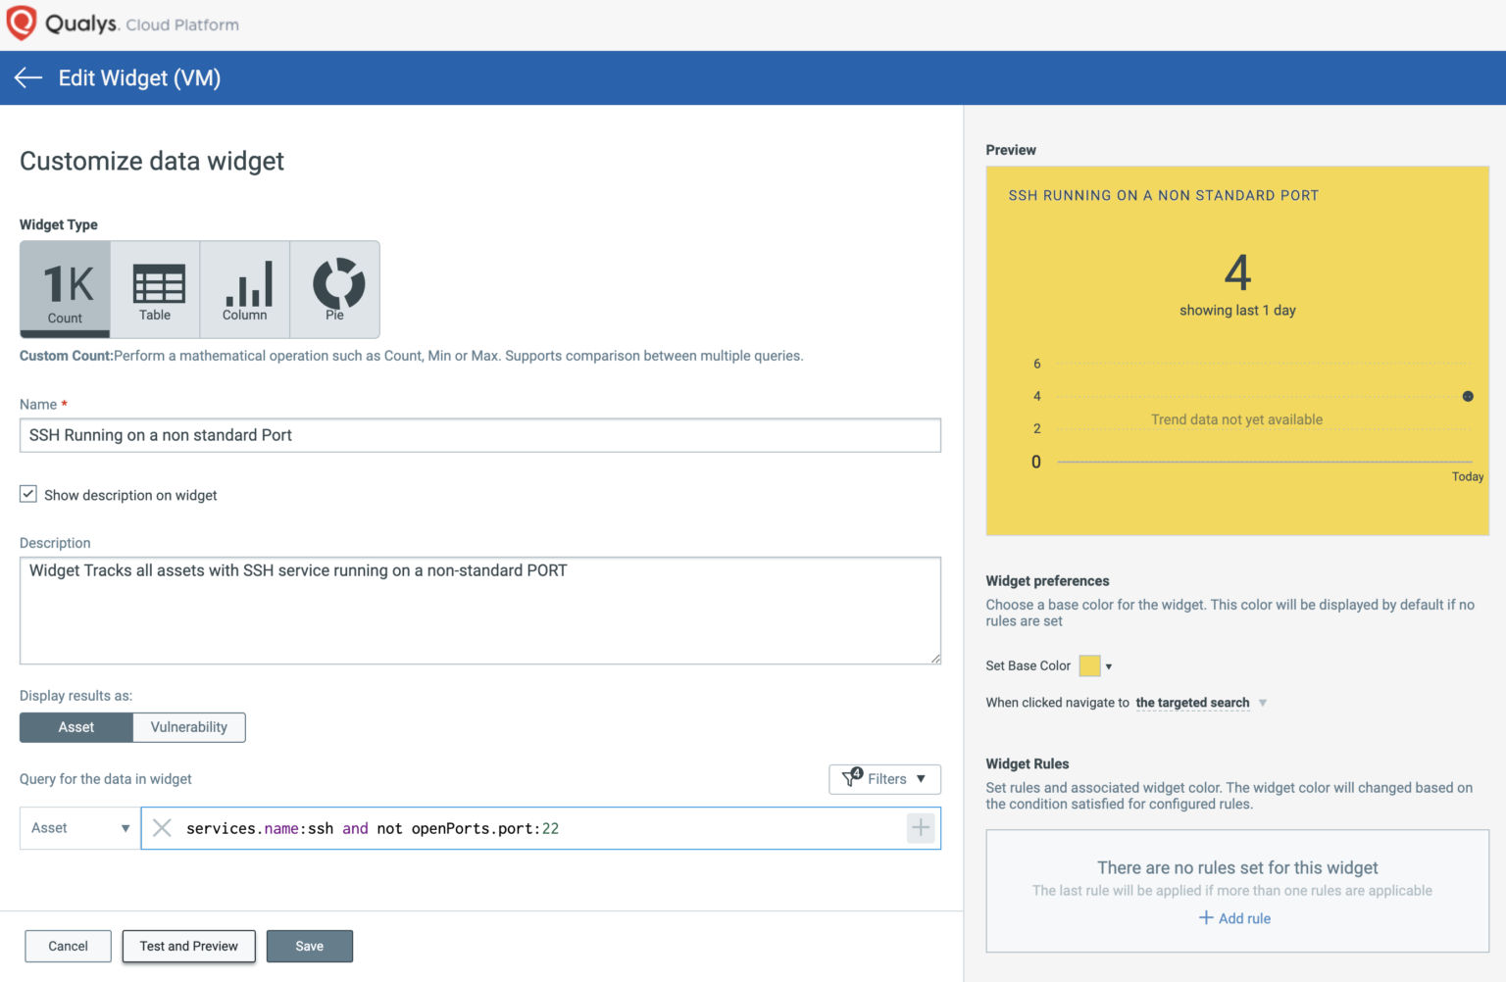Uncheck Show description on widget
This screenshot has height=982, width=1506.
click(x=28, y=493)
